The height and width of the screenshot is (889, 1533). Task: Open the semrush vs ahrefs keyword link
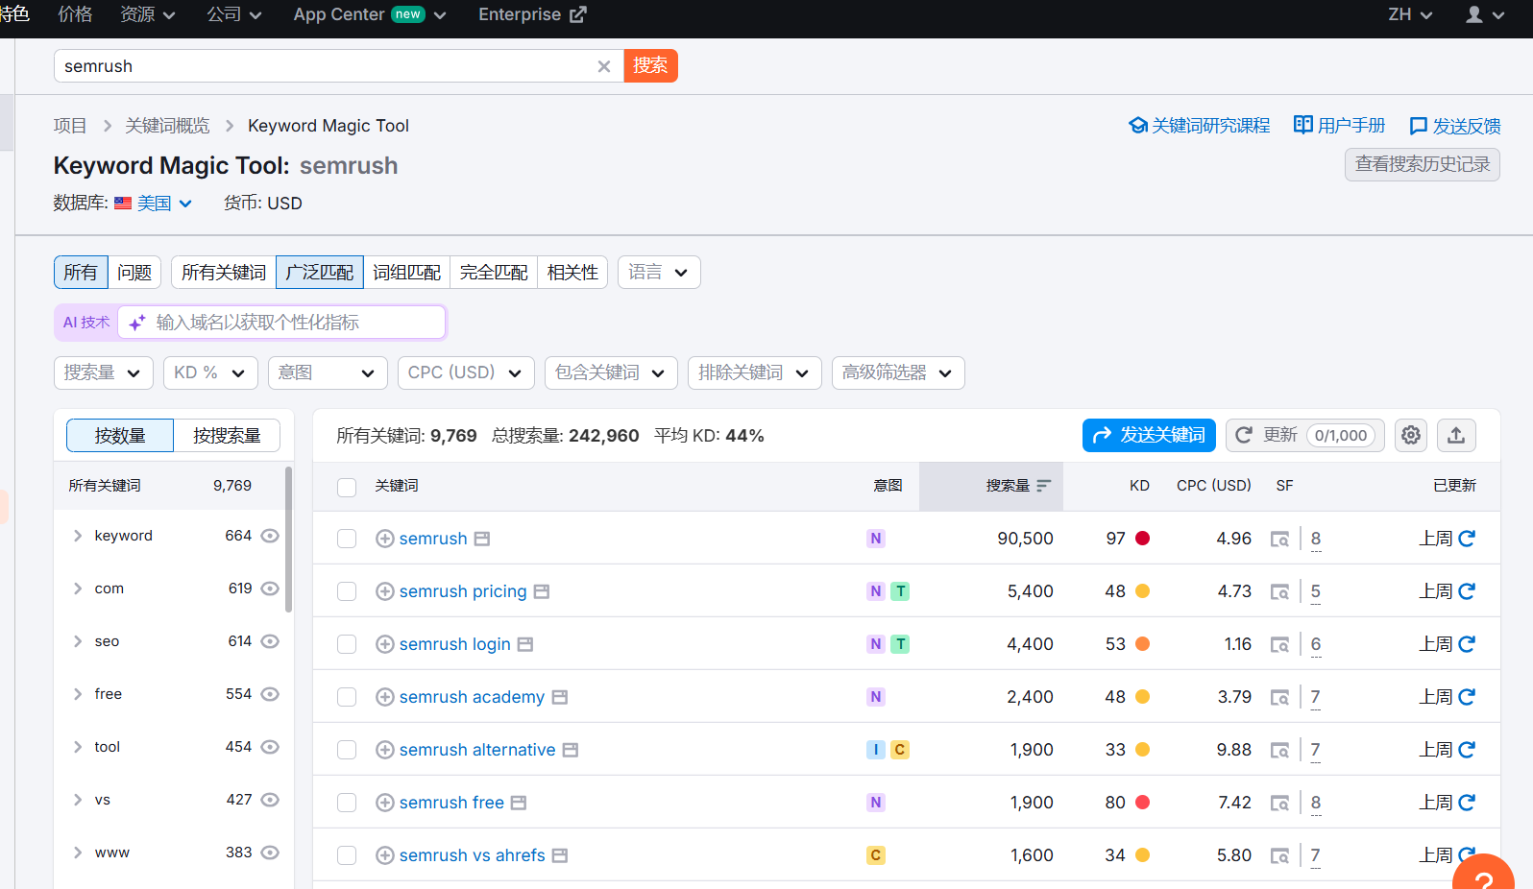click(x=472, y=855)
